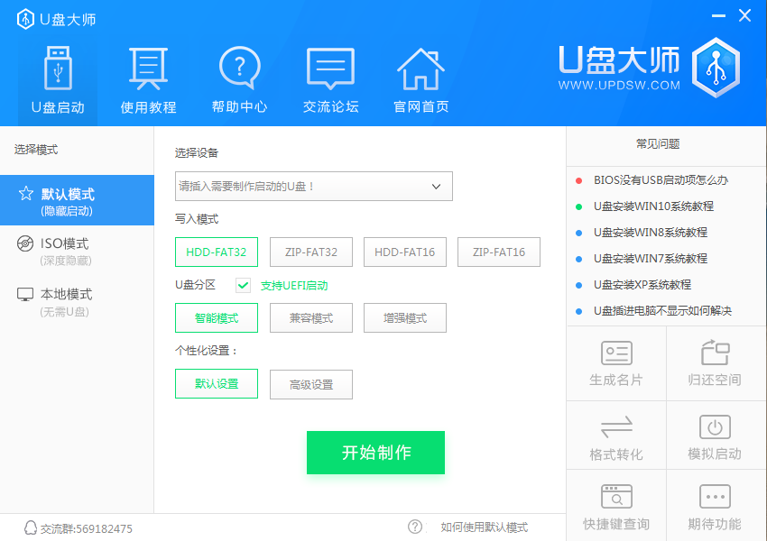Select the 归还空间 tool
The image size is (767, 541).
tap(715, 361)
